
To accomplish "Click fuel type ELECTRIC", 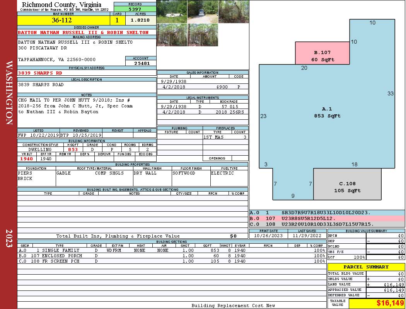I will [222, 173].
